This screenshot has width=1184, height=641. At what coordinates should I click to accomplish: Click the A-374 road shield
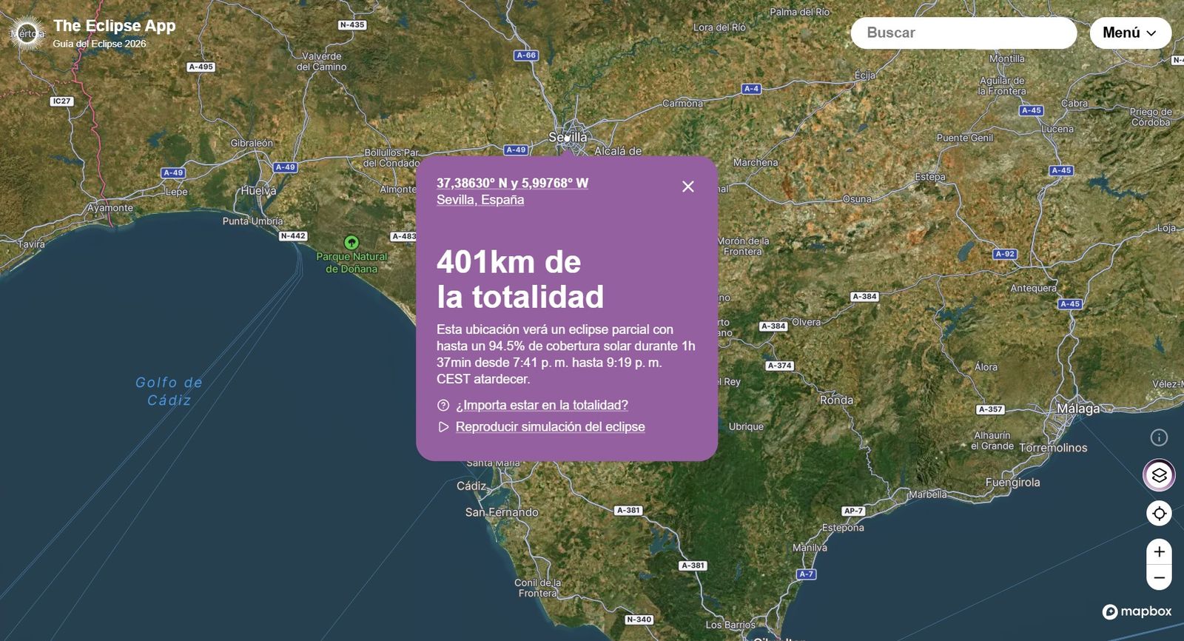point(779,366)
